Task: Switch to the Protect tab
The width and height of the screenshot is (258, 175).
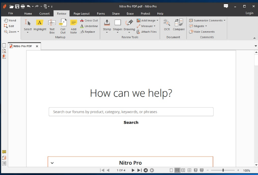Action: click(x=145, y=14)
